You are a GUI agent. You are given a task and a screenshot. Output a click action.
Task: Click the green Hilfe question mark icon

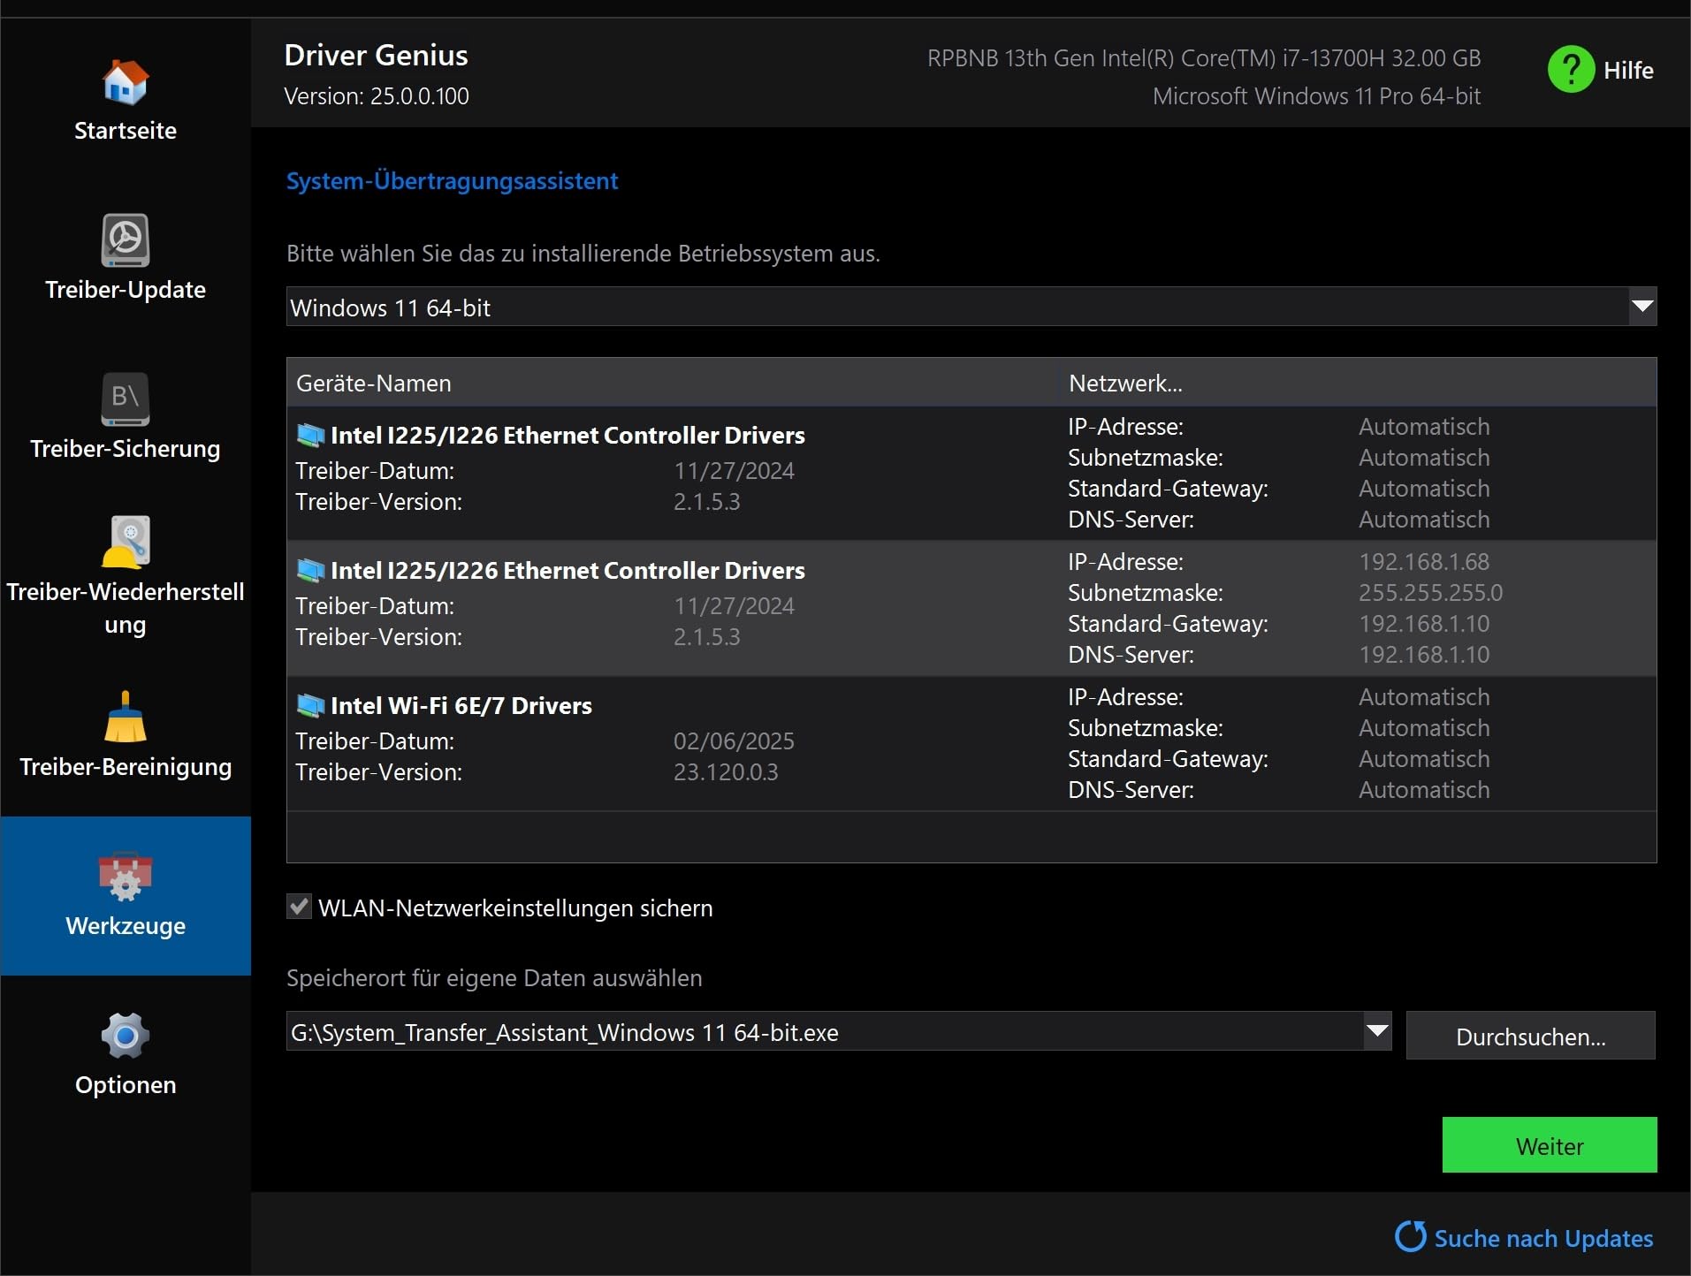coord(1571,69)
